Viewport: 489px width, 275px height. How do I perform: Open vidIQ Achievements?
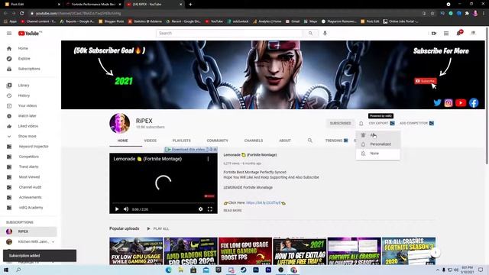click(31, 197)
